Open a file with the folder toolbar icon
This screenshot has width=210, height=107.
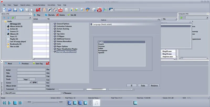point(10,10)
